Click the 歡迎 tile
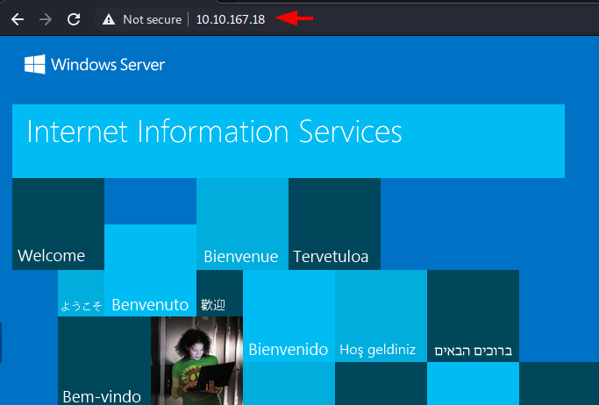 pyautogui.click(x=219, y=293)
